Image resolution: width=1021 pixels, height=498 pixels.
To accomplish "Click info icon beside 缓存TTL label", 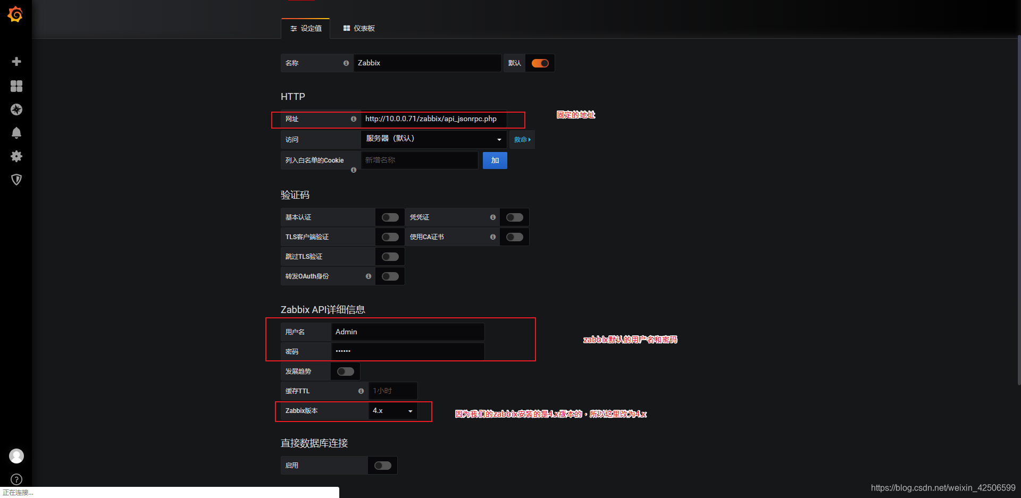I will 361,391.
